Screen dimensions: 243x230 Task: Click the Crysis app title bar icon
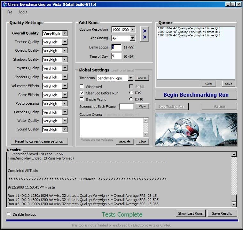pyautogui.click(x=5, y=4)
